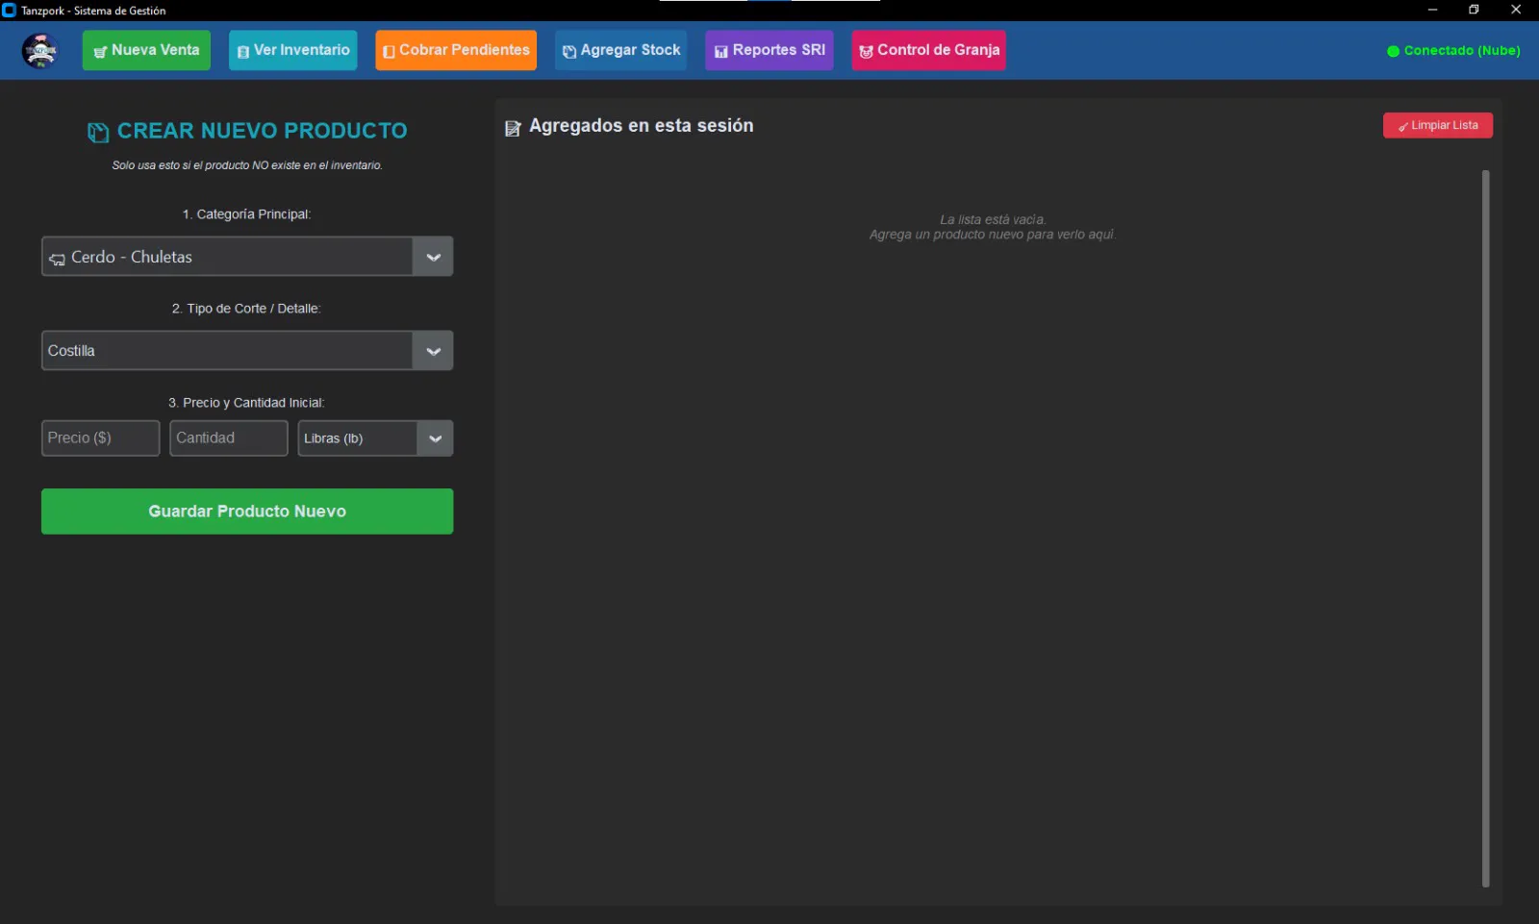Click the session list vertical scrollbar
1539x924 pixels.
[x=1485, y=528]
